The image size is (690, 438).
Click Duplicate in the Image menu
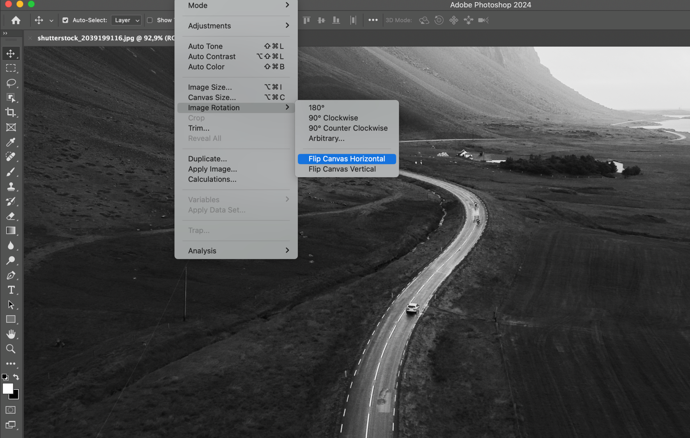pos(207,158)
